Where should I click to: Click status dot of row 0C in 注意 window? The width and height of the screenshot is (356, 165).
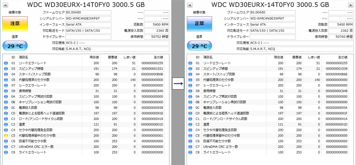(x=6, y=108)
